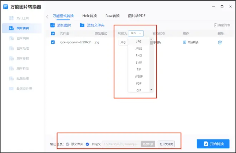
Task: Click the blue 开始转换 button at bottom
Action: click(x=213, y=144)
